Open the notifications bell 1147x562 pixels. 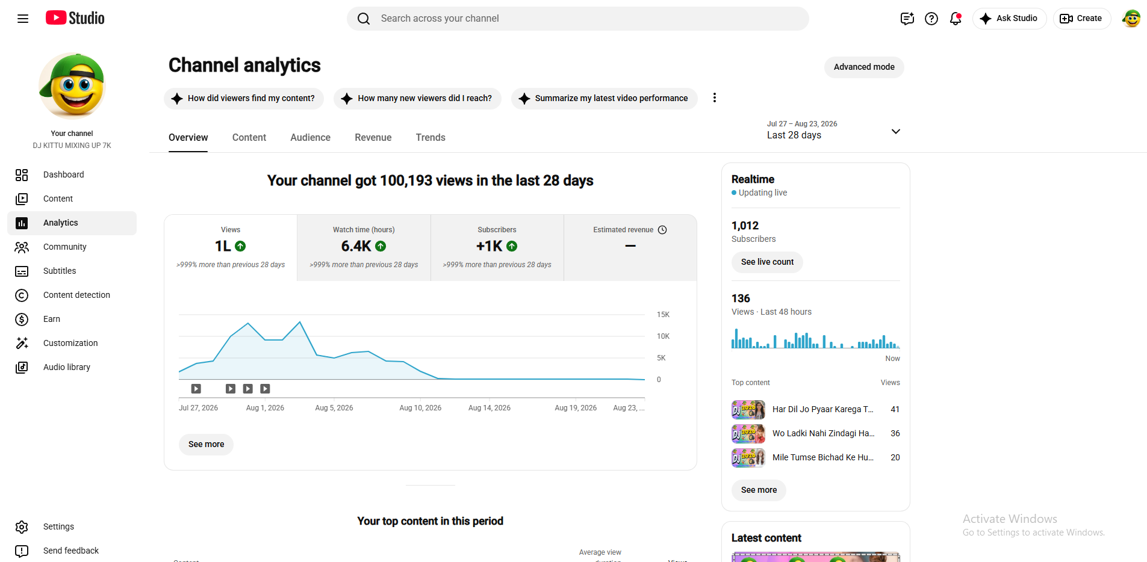point(956,19)
